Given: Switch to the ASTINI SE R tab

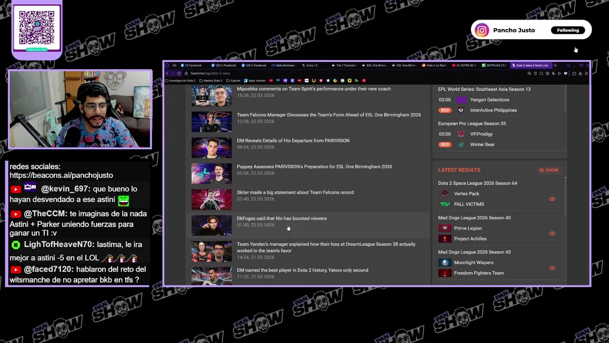Looking at the screenshot, I should [x=464, y=65].
